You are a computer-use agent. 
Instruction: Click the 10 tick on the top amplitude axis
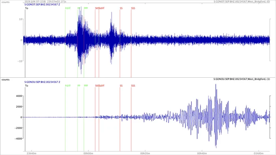coord(20,19)
